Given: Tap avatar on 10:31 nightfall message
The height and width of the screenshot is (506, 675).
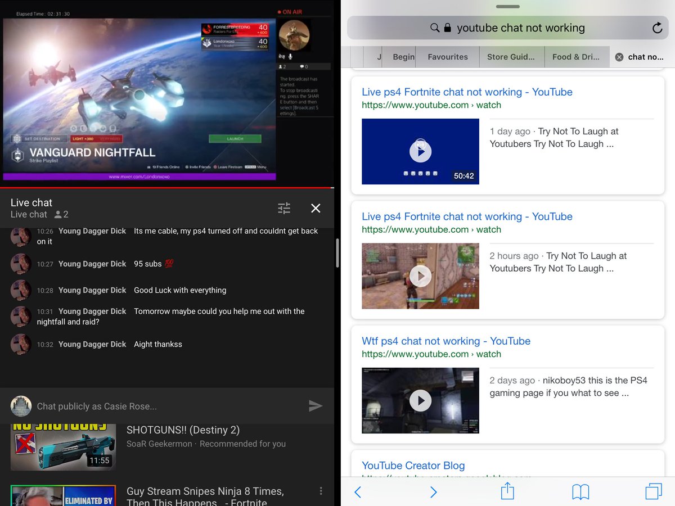Looking at the screenshot, I should tap(21, 317).
